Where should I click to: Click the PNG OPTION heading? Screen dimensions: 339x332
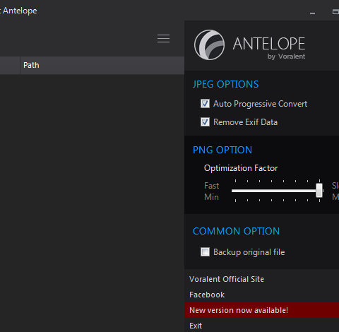(x=222, y=150)
